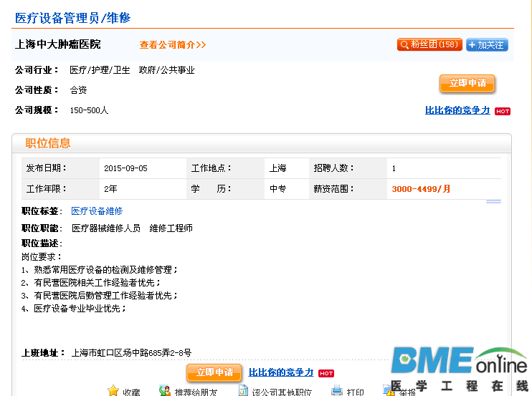Click the 推荐给朋友 text link
The image size is (532, 396).
point(196,392)
